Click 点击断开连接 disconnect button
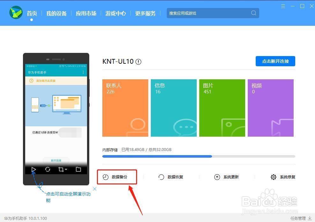Image resolution: width=315 pixels, height=222 pixels. (x=275, y=61)
